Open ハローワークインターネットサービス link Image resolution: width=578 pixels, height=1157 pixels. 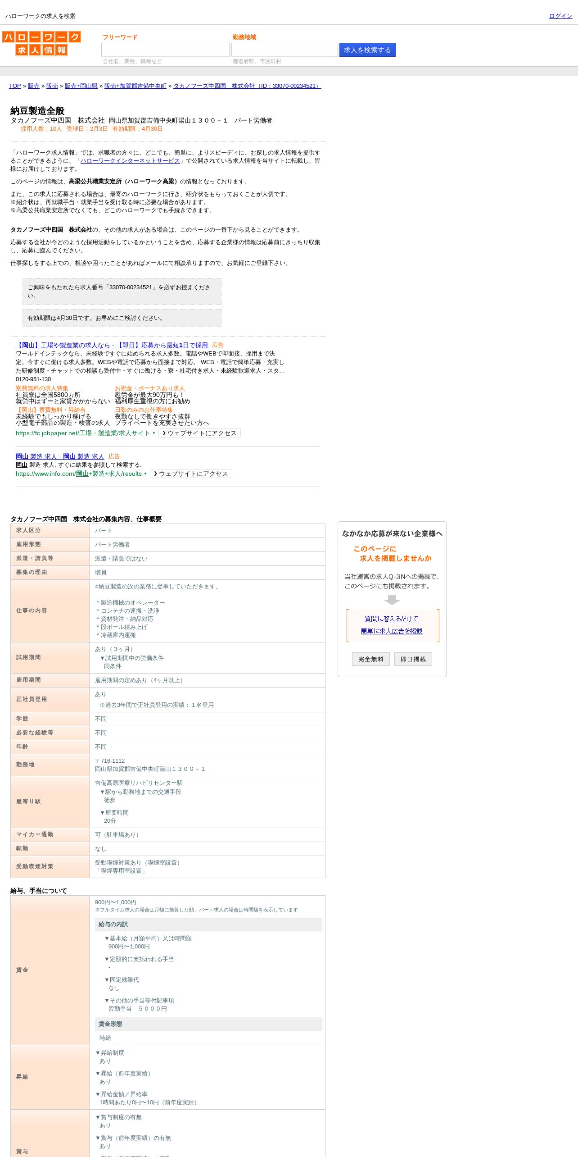130,161
